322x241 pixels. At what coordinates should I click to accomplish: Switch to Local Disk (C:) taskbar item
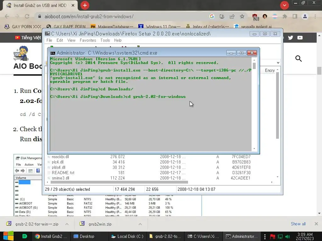click(x=127, y=236)
